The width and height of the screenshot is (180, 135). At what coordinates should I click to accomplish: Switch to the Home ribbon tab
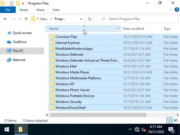24,10
